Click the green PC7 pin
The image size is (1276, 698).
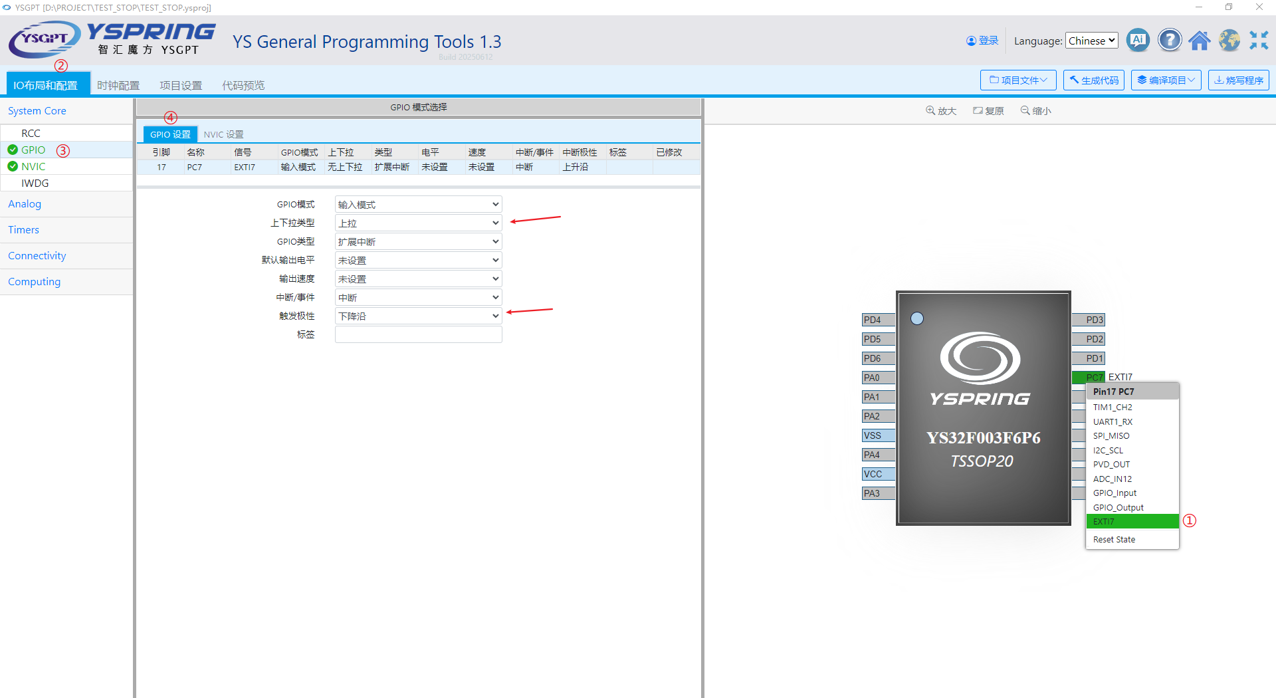pos(1089,377)
